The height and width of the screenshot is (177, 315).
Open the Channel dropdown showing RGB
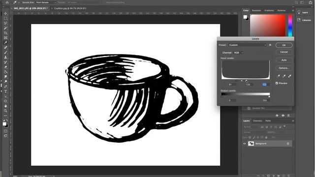[238, 53]
